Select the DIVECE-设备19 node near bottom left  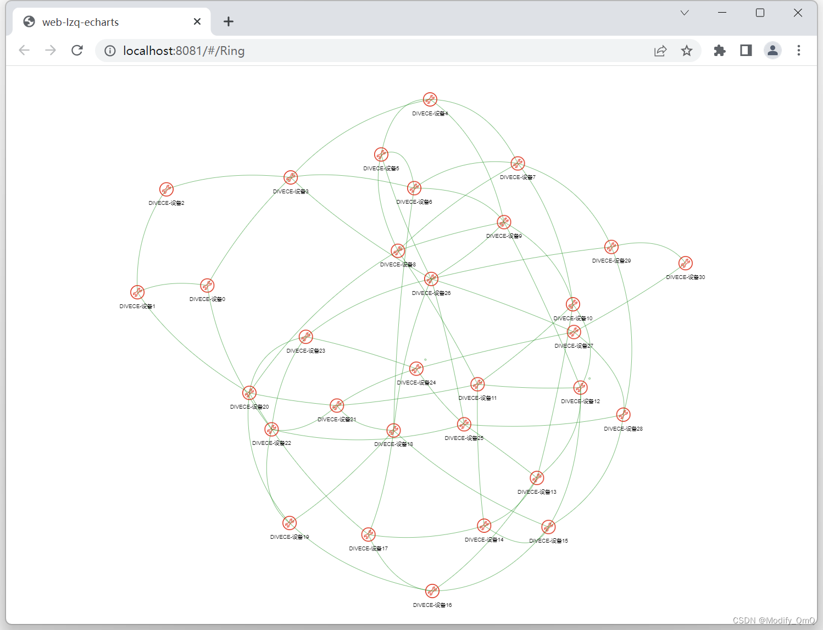coord(290,523)
